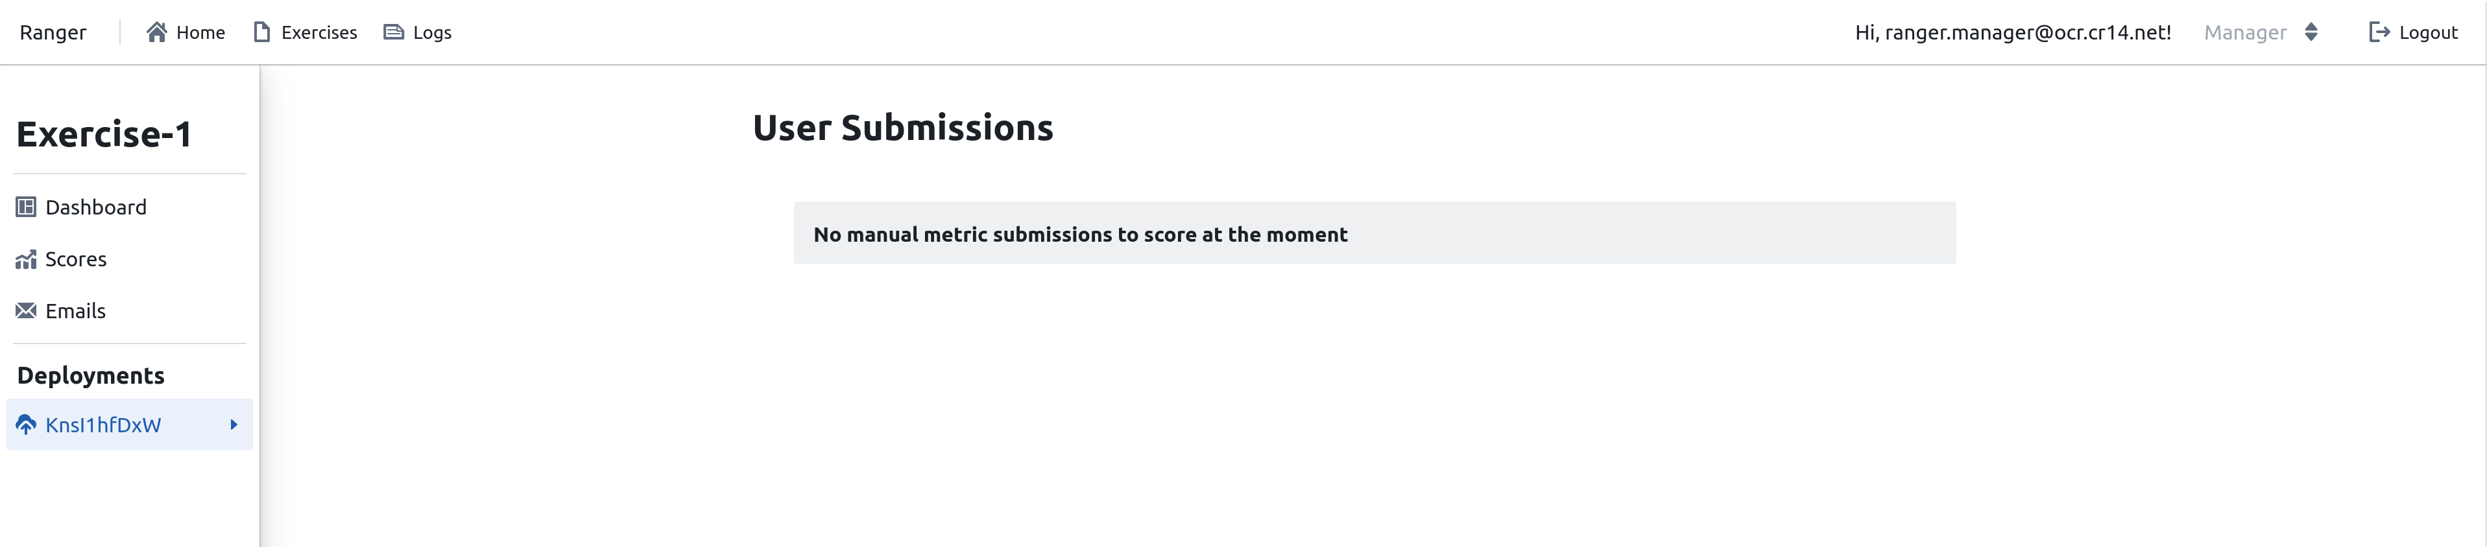Open Logs via its icon
Image resolution: width=2487 pixels, height=547 pixels.
coord(392,32)
